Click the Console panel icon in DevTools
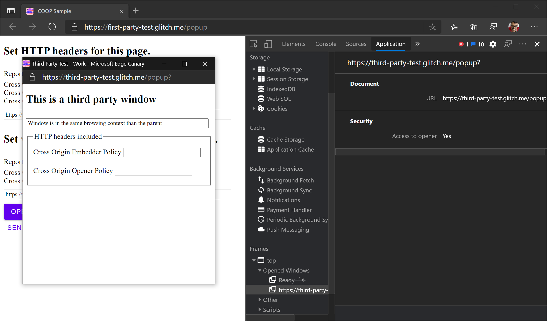547x321 pixels. click(x=325, y=44)
